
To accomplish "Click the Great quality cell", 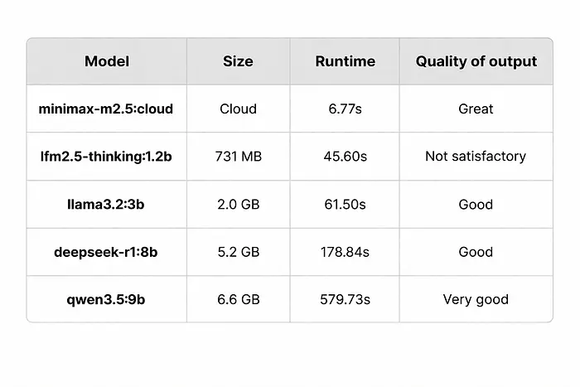I will 476,109.
